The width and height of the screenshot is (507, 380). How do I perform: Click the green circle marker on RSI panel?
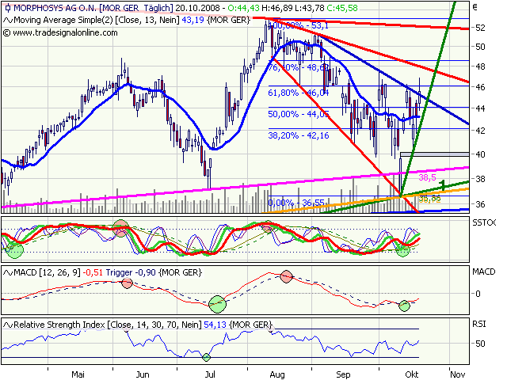(x=206, y=357)
